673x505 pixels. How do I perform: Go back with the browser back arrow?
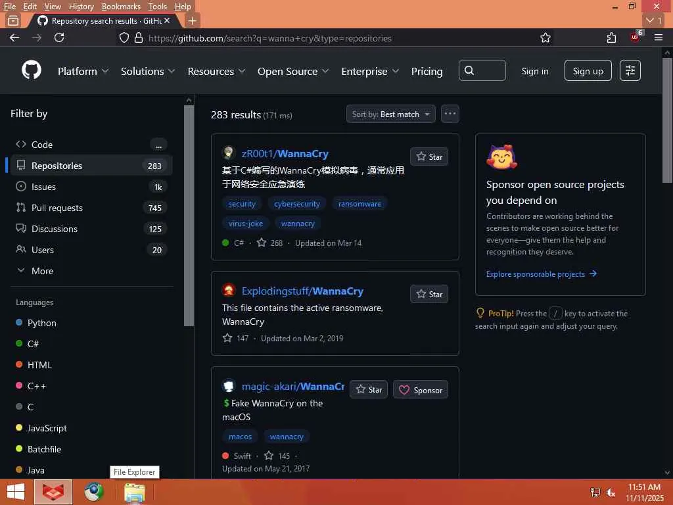coord(14,37)
